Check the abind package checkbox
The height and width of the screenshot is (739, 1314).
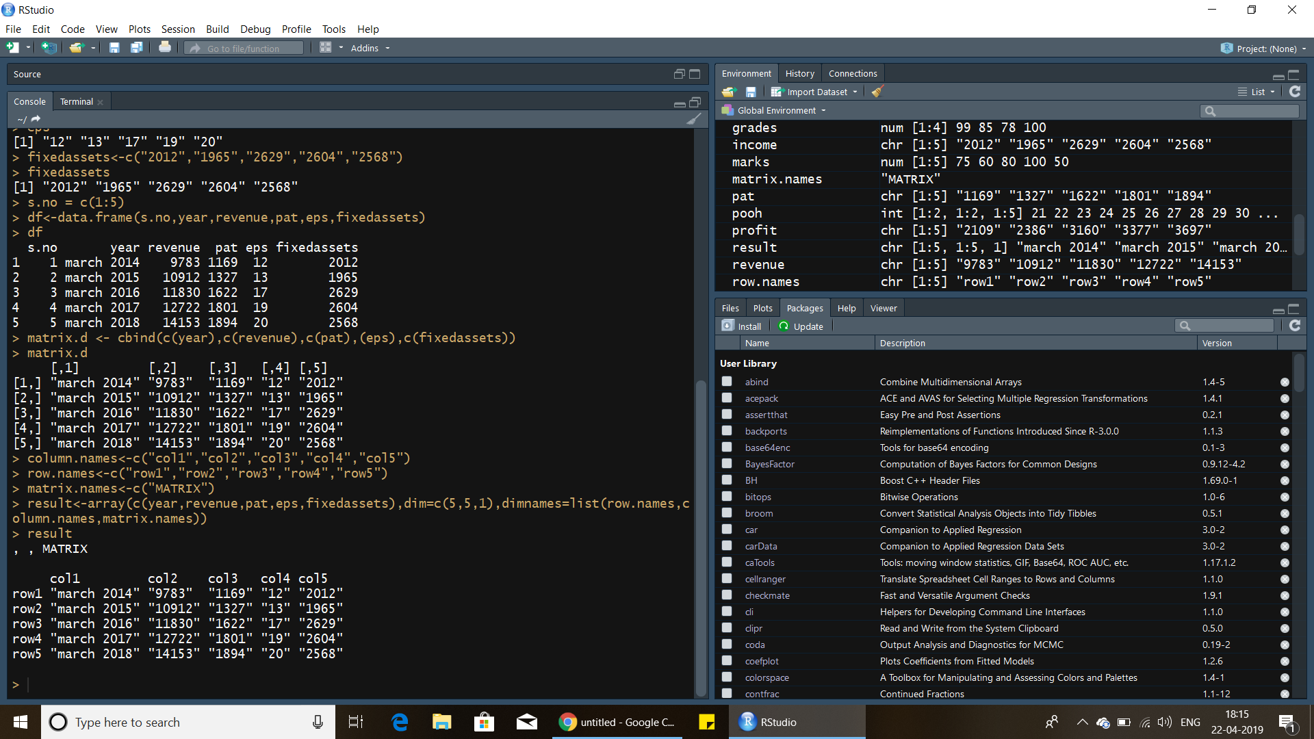727,382
